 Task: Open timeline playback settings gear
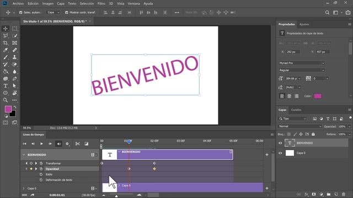(x=67, y=144)
